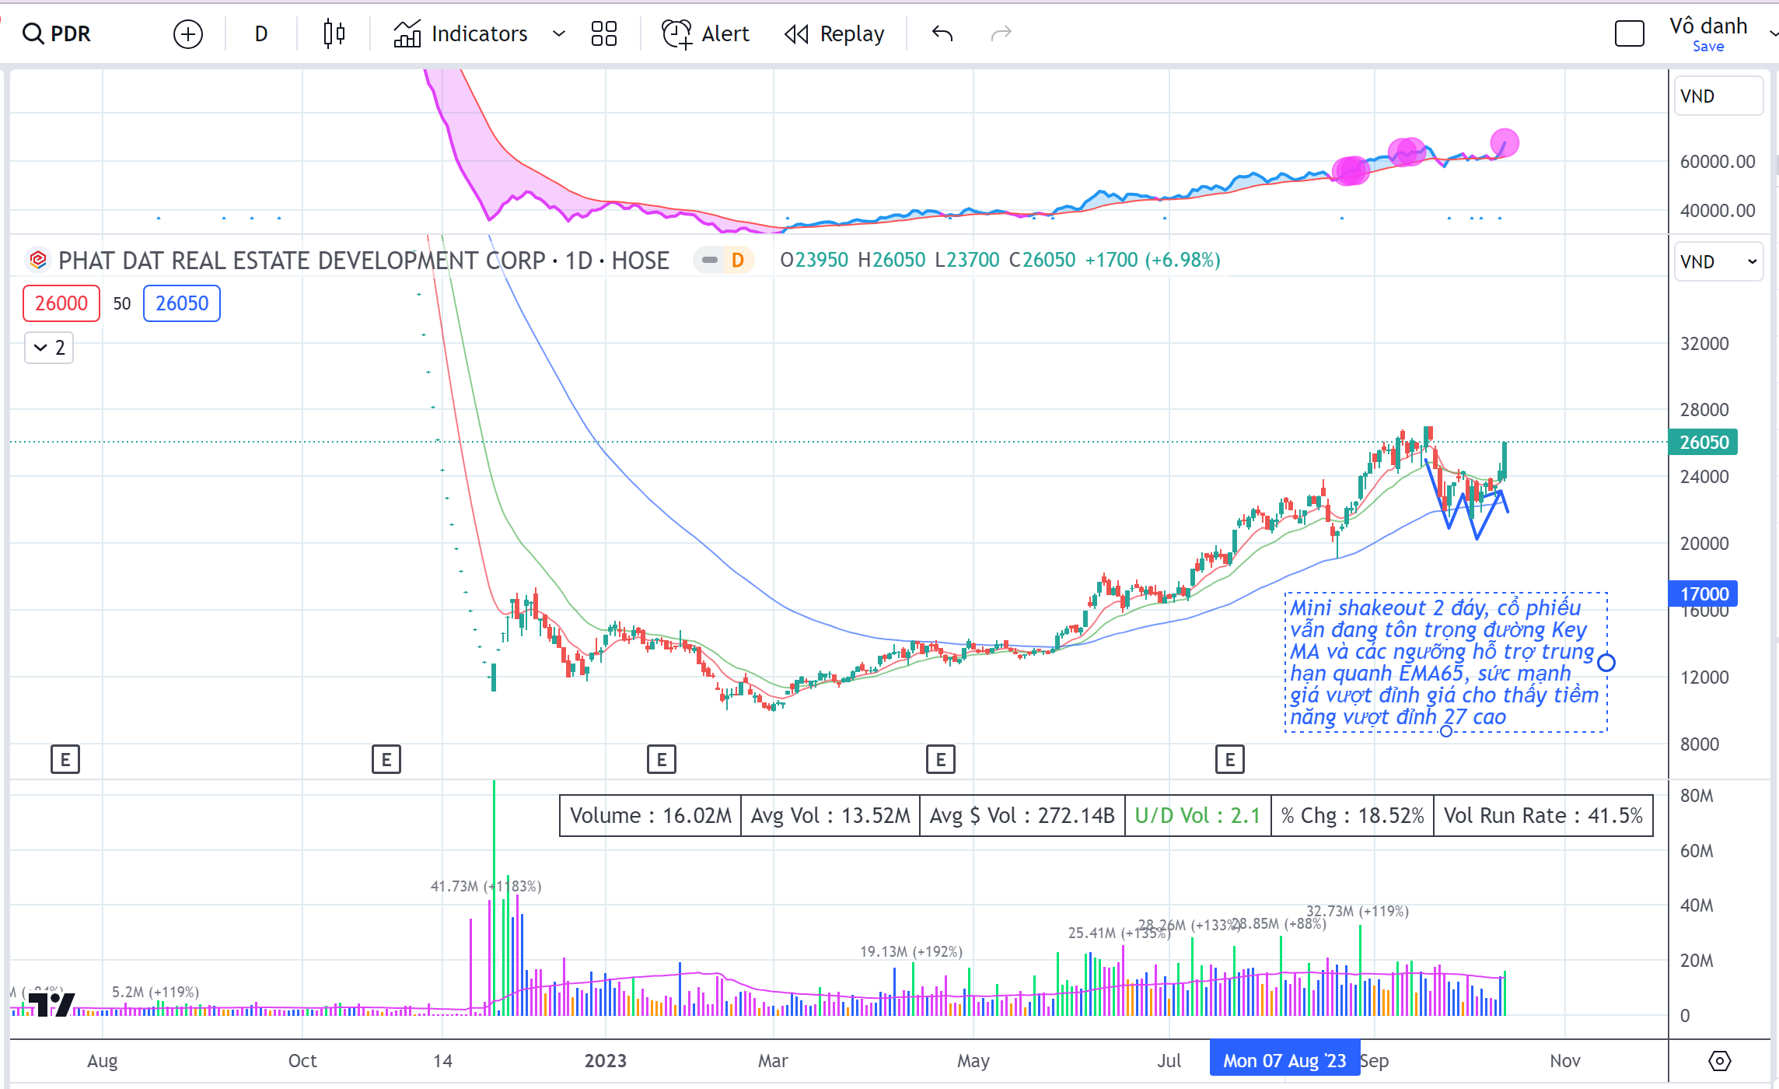1779x1089 pixels.
Task: Redo the chart action
Action: click(x=1001, y=33)
